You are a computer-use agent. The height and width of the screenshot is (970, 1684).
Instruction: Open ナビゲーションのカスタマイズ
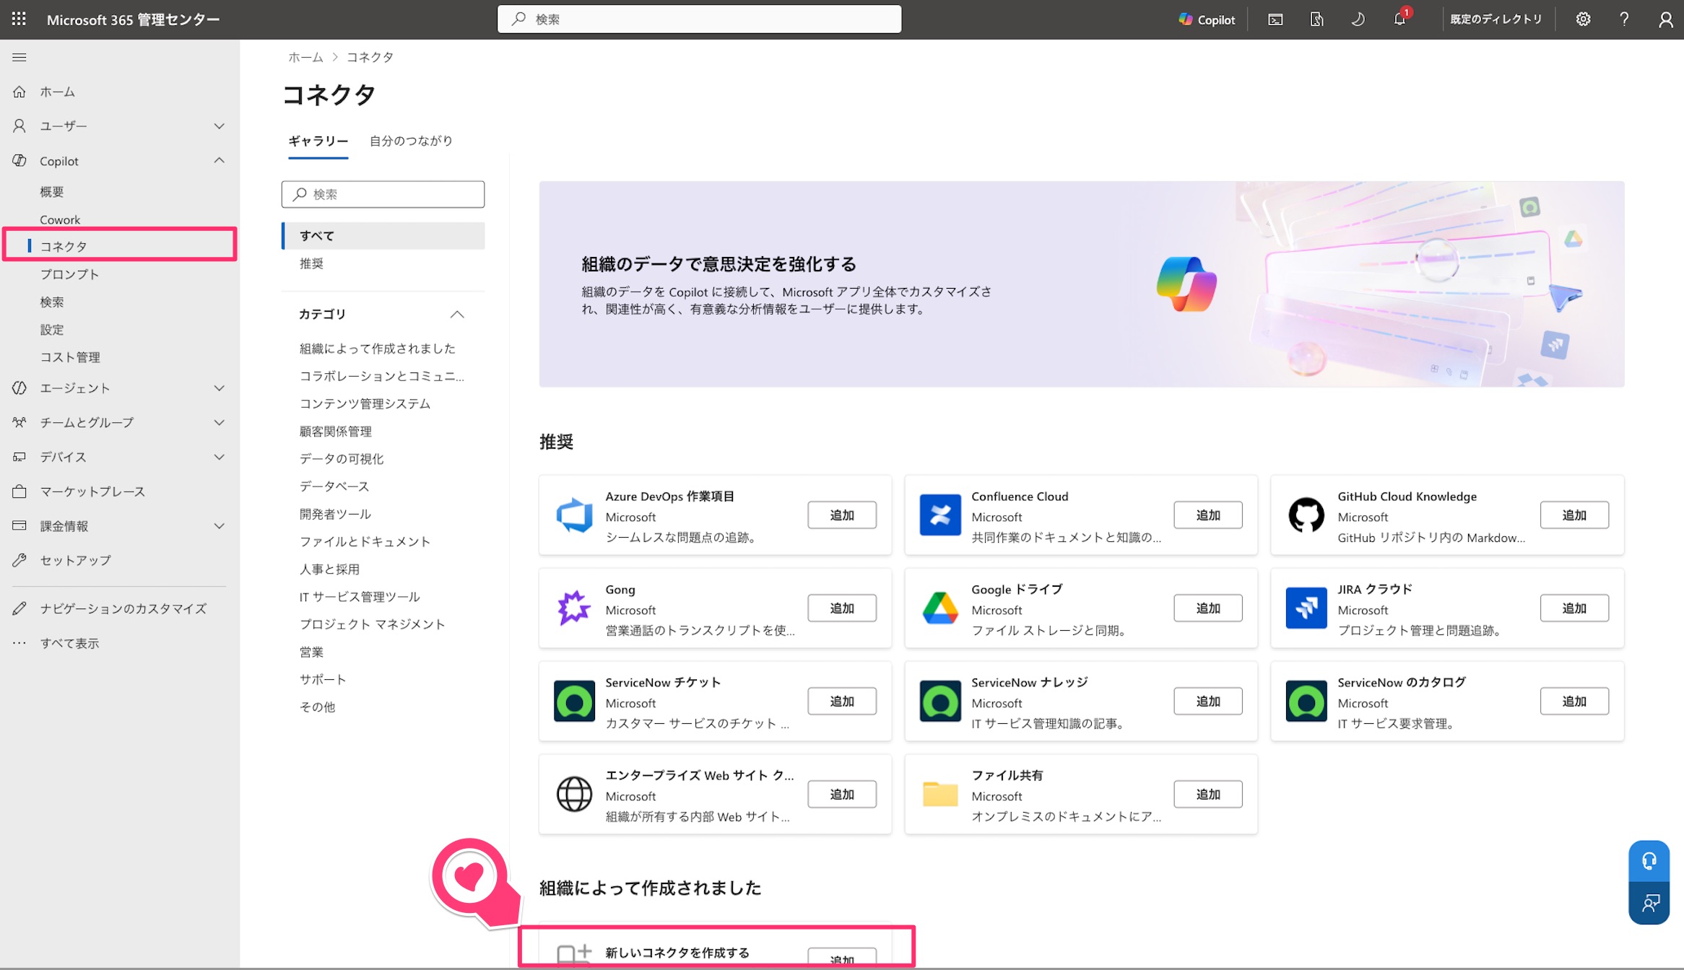[x=123, y=609]
